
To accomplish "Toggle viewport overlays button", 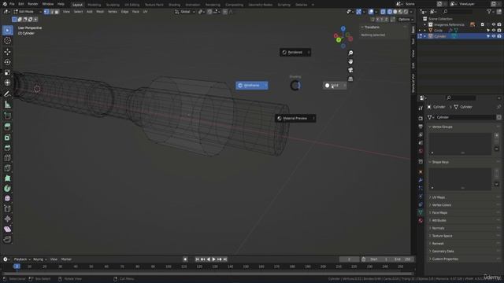I will click(x=371, y=12).
